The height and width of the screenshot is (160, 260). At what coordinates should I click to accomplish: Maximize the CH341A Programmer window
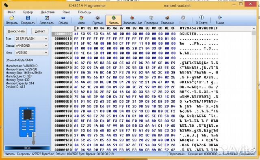click(x=241, y=4)
